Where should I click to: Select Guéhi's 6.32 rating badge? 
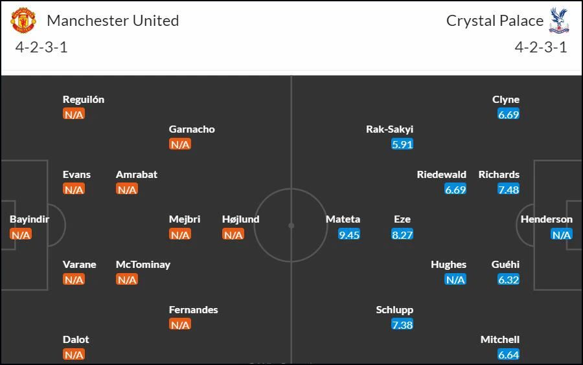pyautogui.click(x=509, y=280)
